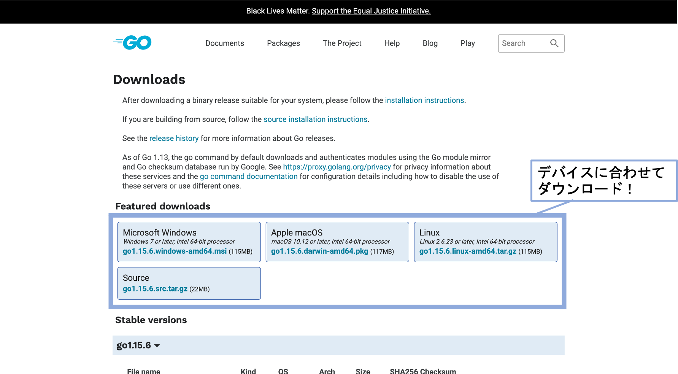
Task: Click the Linux 2.6.23 or later requirement text
Action: [477, 242]
